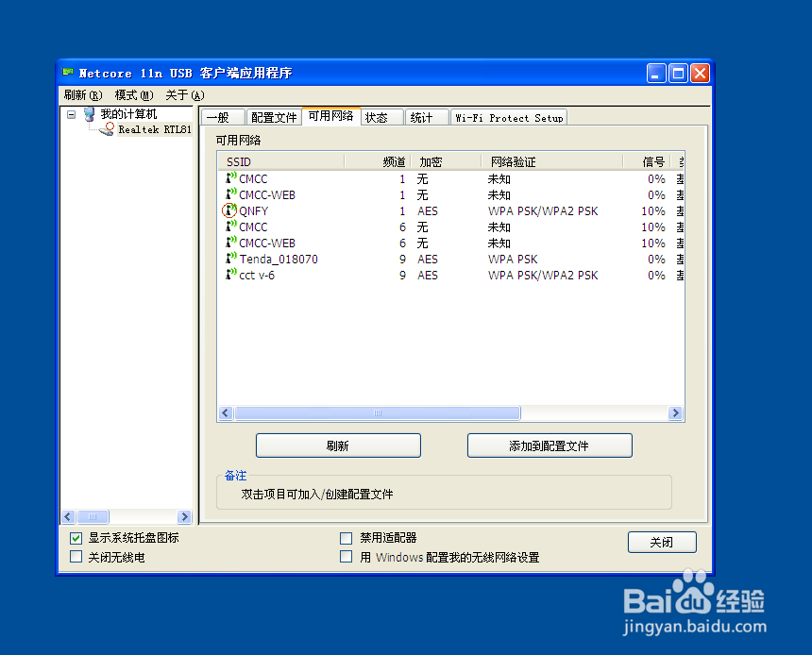Click the Realtek adapter icon in tree

coord(108,129)
